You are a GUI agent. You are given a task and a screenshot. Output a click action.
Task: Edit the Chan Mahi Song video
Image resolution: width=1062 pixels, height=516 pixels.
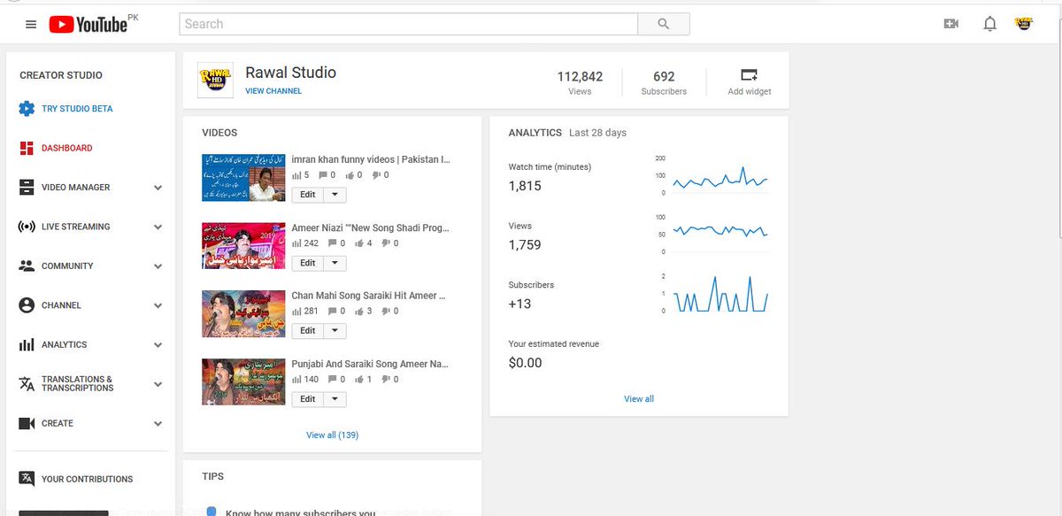point(307,331)
